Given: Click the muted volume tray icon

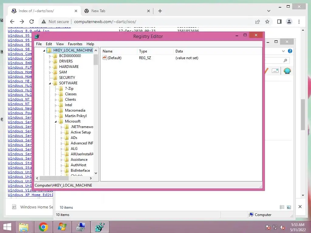Looking at the screenshot, I should click(x=282, y=227).
